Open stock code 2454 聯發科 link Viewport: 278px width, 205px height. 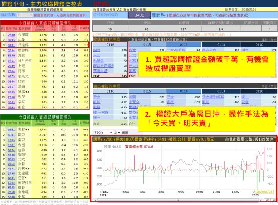11,50
